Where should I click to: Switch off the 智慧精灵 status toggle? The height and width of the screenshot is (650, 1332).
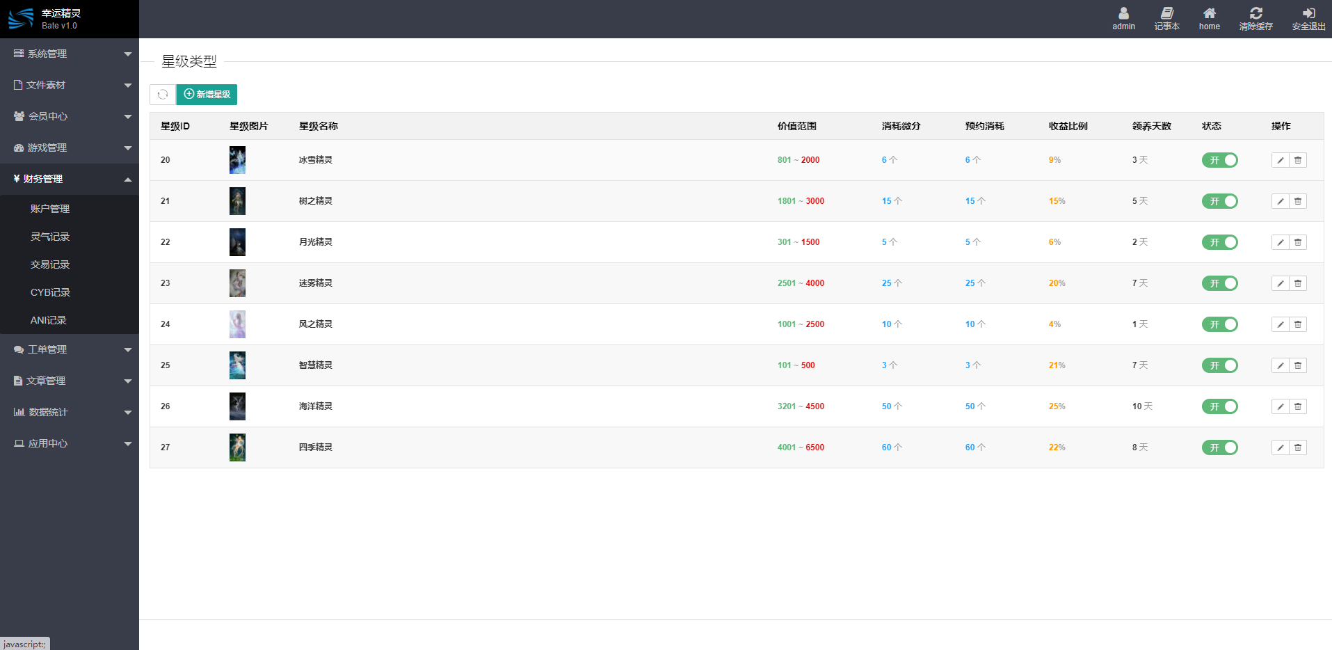[x=1219, y=365]
